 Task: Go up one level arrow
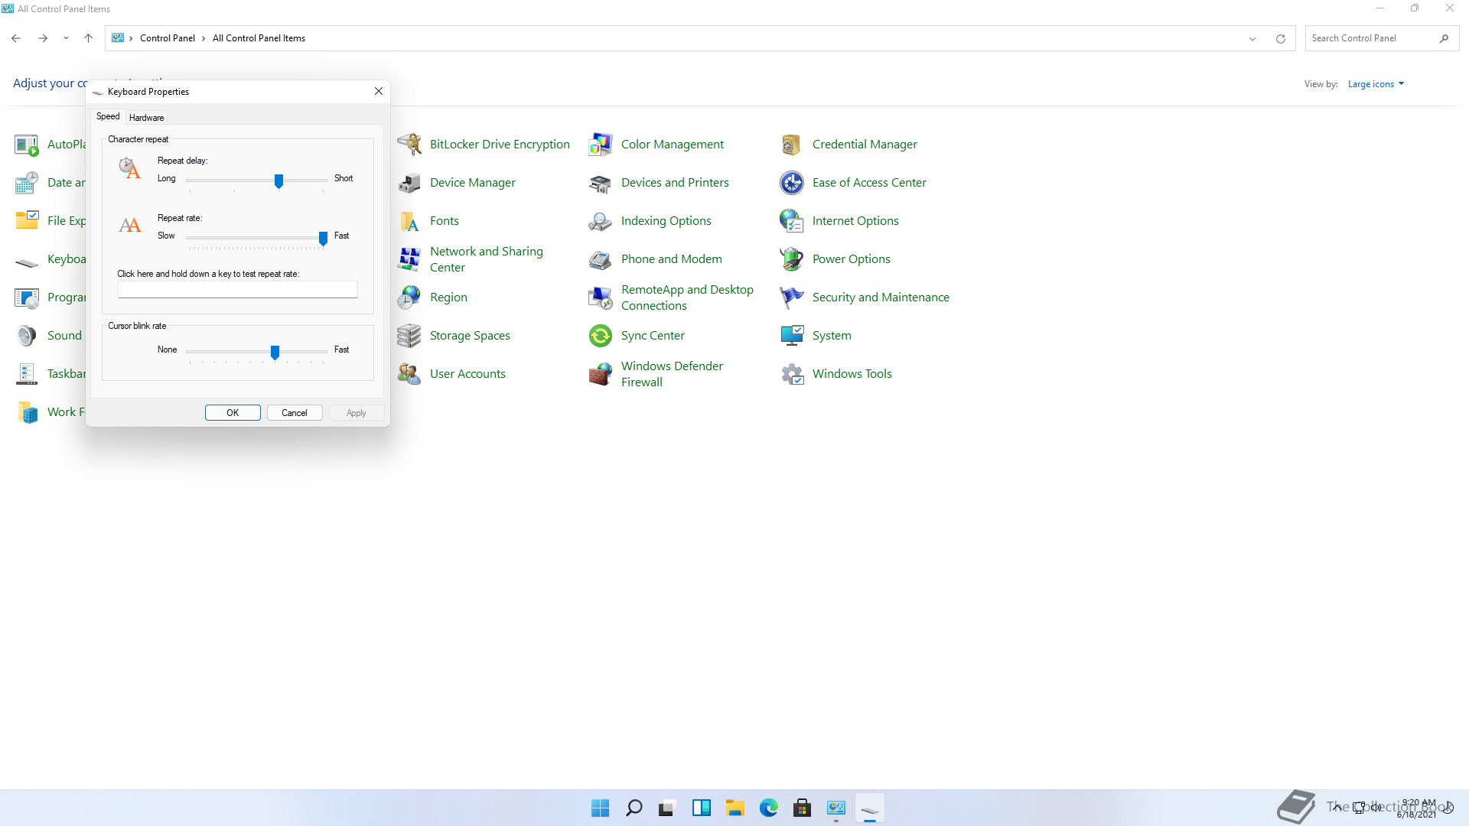(x=89, y=38)
